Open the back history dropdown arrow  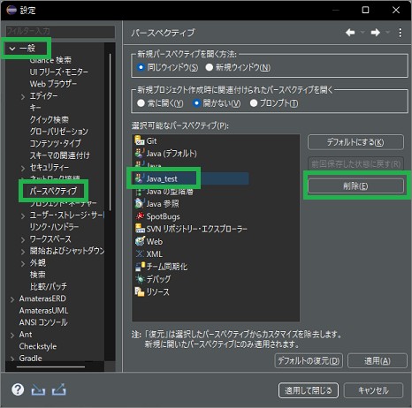point(362,33)
